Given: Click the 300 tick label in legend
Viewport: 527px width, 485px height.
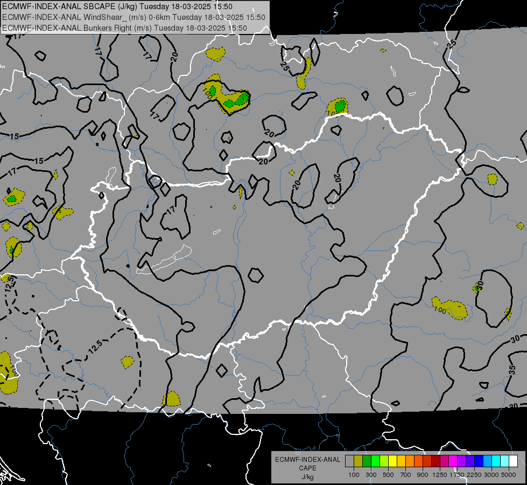Looking at the screenshot, I should pos(371,475).
